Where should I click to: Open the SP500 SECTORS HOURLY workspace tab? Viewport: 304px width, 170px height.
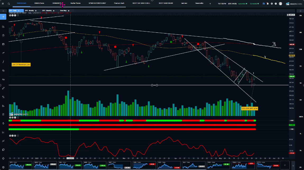[x=97, y=3]
